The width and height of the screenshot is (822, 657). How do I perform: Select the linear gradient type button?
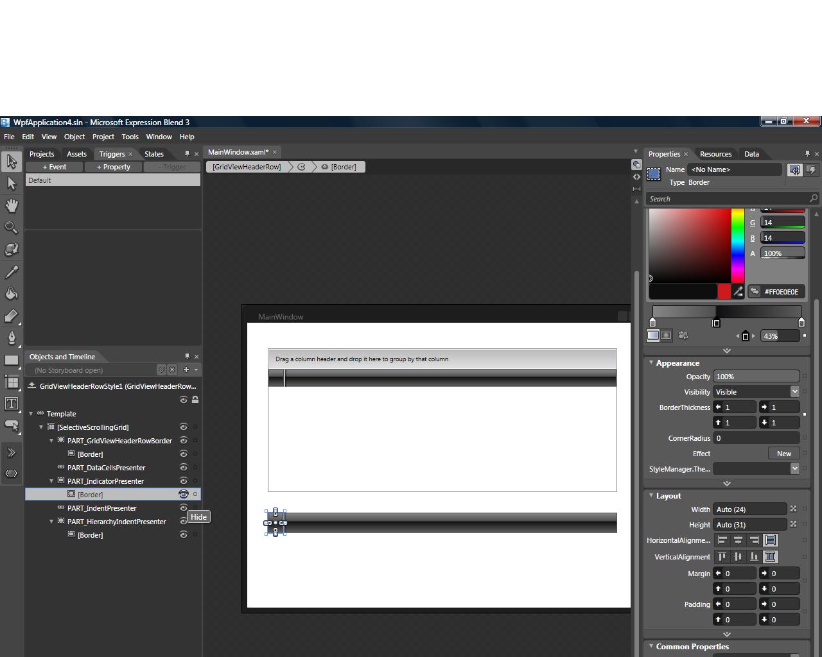(653, 336)
